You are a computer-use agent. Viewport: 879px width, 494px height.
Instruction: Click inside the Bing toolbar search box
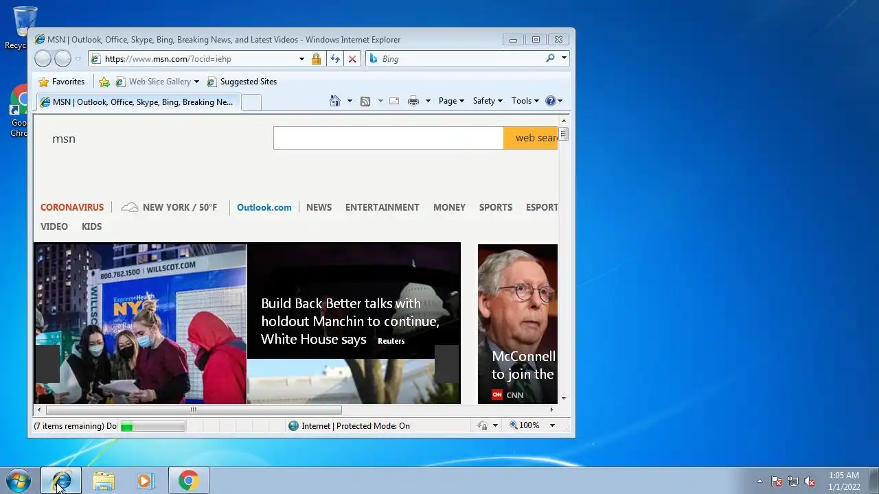click(460, 59)
